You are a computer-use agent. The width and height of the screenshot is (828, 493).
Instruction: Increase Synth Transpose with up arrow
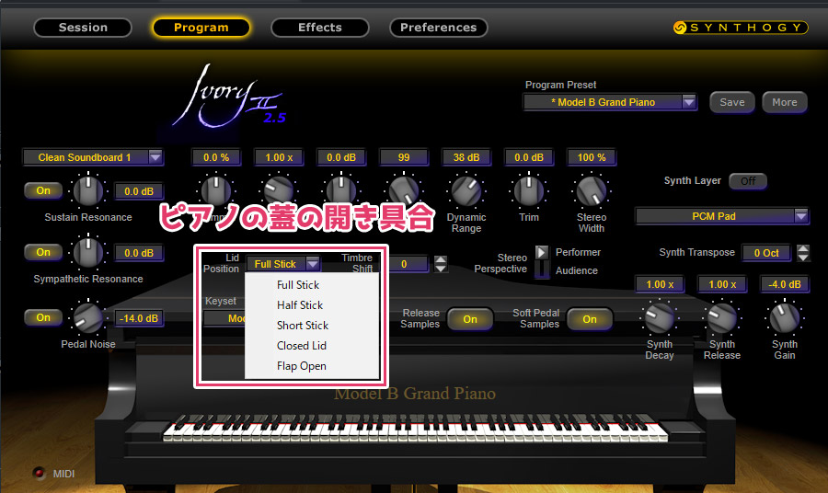point(802,248)
